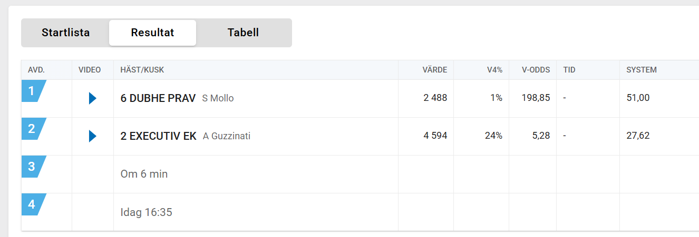Screen dimensions: 699x237
Task: Select the 'Idag 16:35' row
Action: [360, 212]
